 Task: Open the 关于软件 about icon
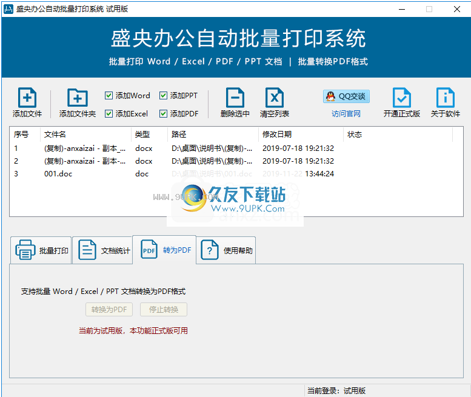coord(446,98)
